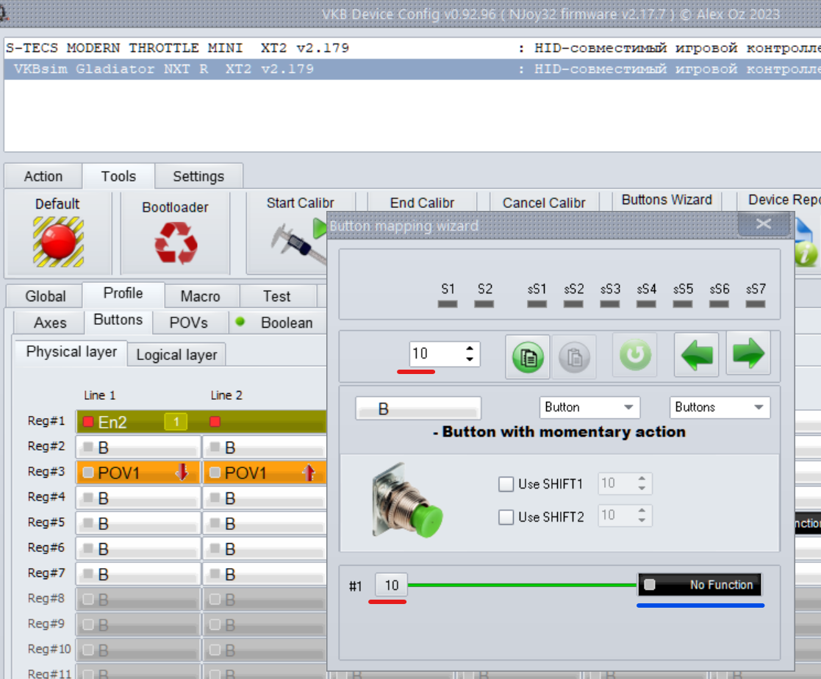821x679 pixels.
Task: Go to previous button with left arrow
Action: (696, 354)
